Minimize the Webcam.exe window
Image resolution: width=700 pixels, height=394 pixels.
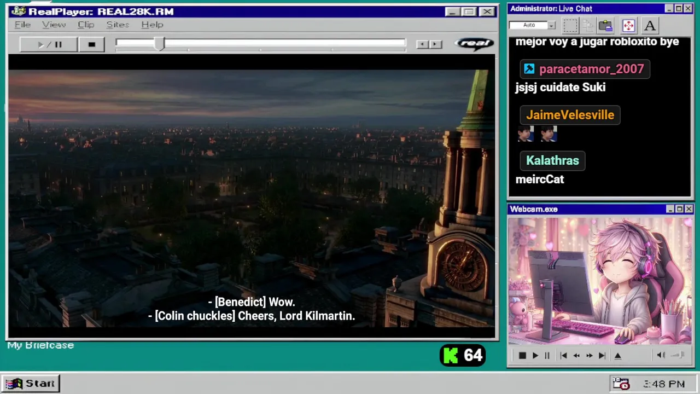[x=670, y=209]
